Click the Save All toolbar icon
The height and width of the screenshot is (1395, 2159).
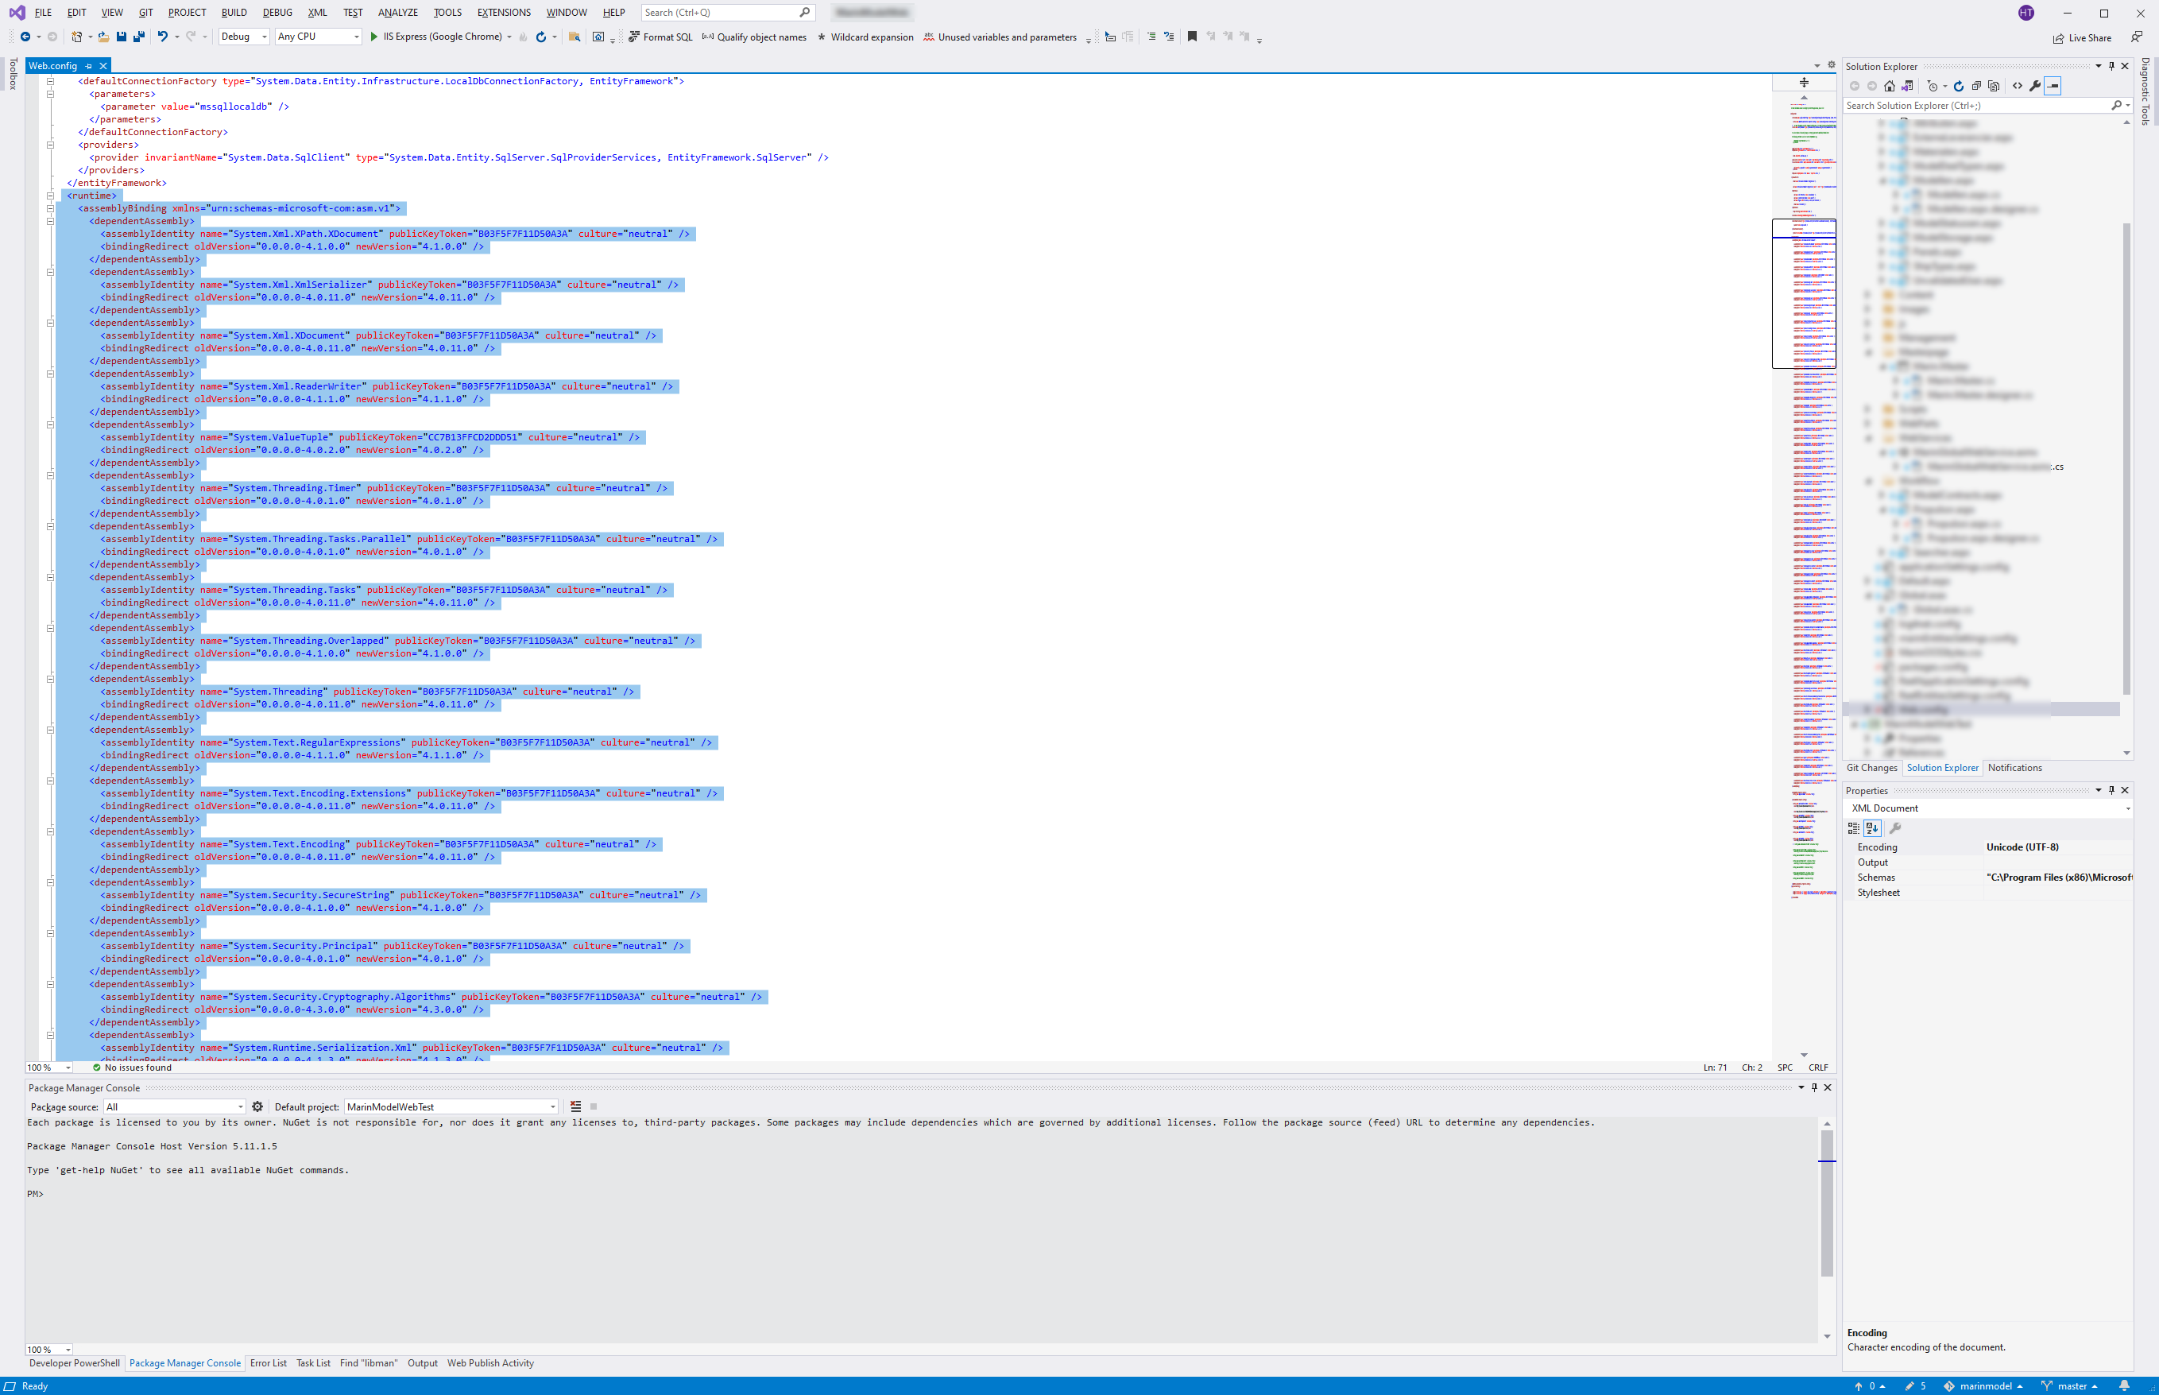pos(138,37)
